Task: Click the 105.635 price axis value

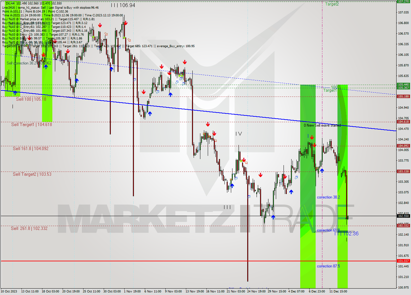Action: 403,76
